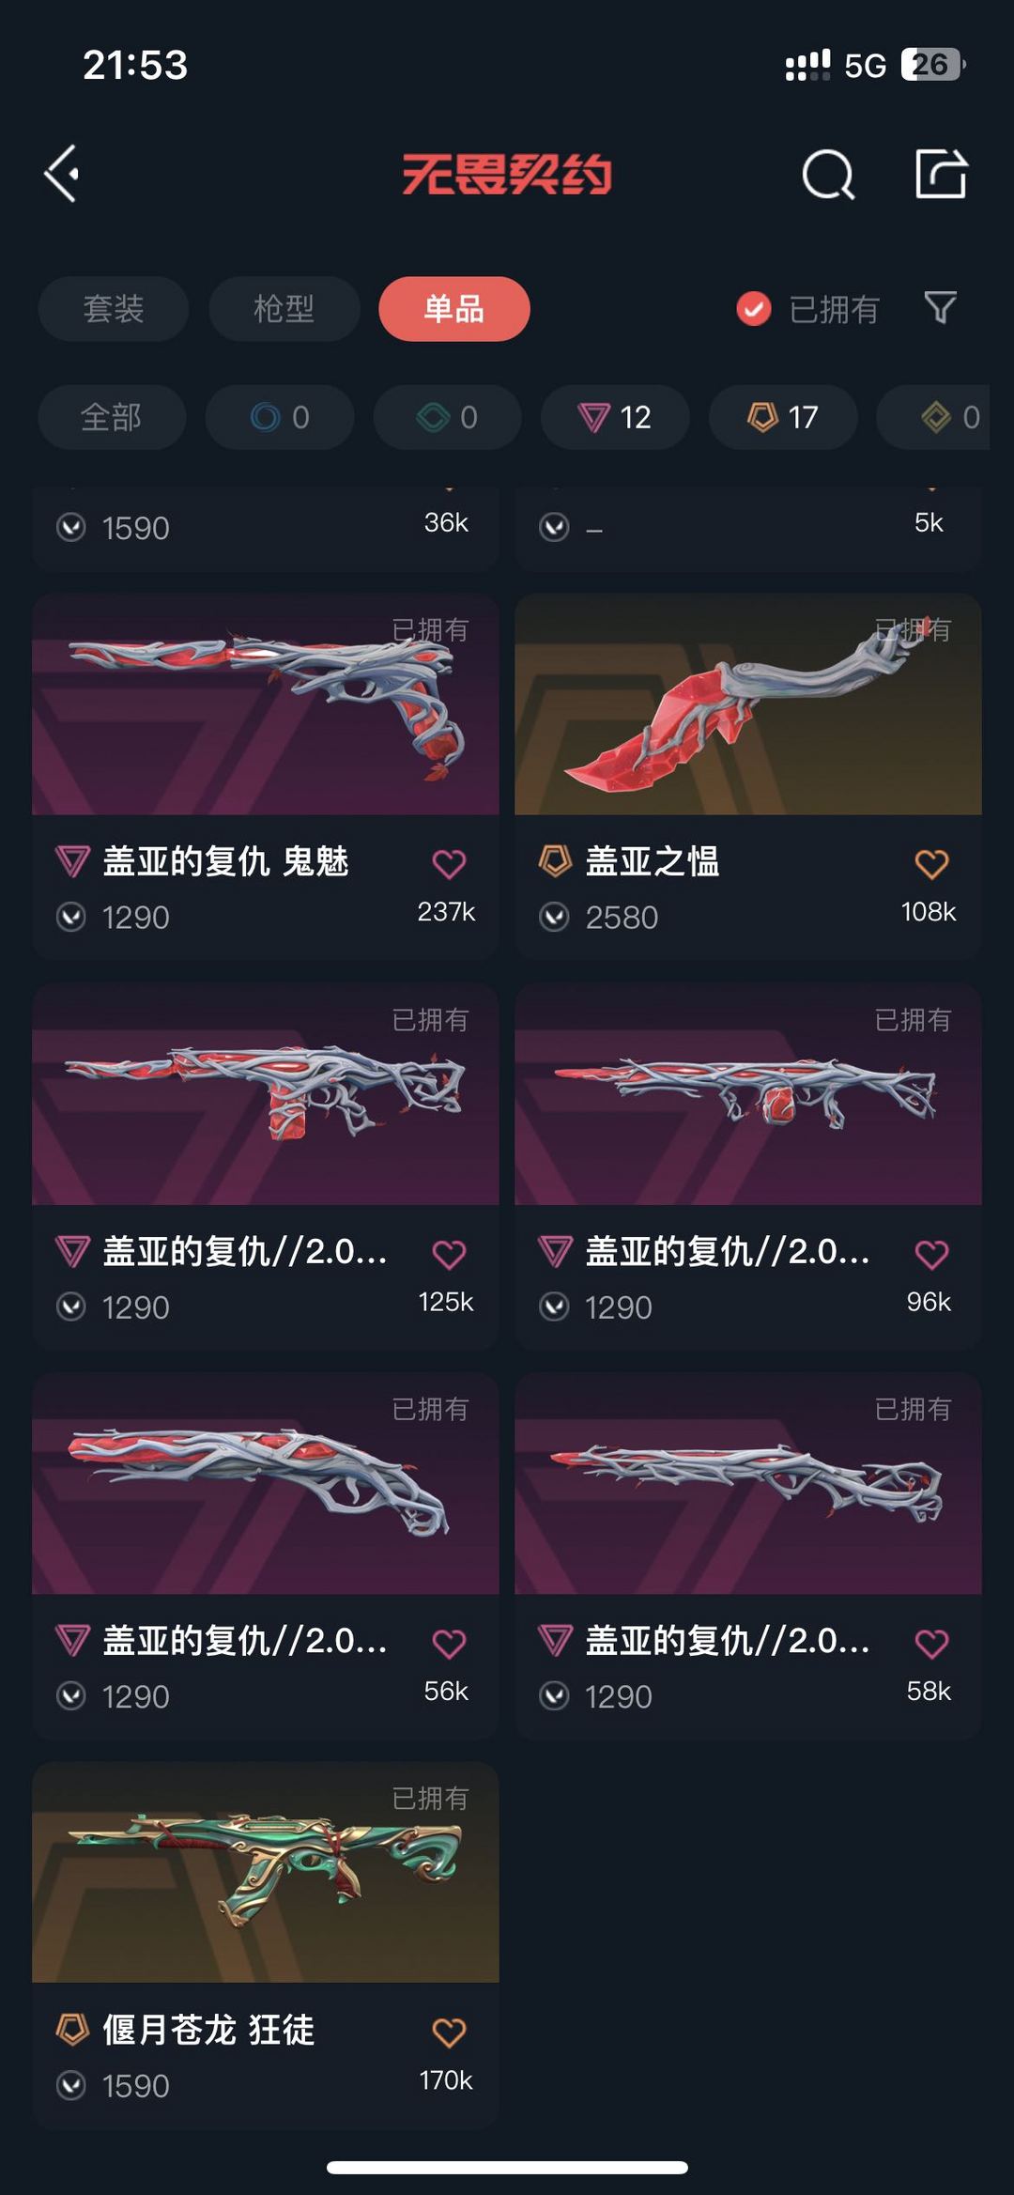The width and height of the screenshot is (1014, 2195).
Task: Select the 单品 tab
Action: click(454, 308)
